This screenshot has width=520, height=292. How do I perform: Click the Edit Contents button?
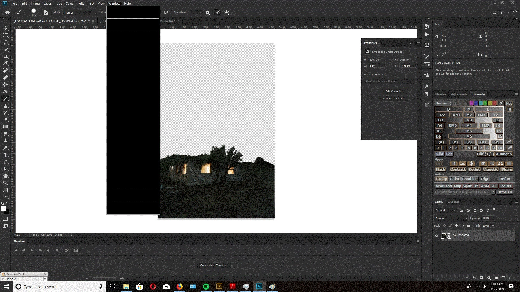click(x=393, y=91)
